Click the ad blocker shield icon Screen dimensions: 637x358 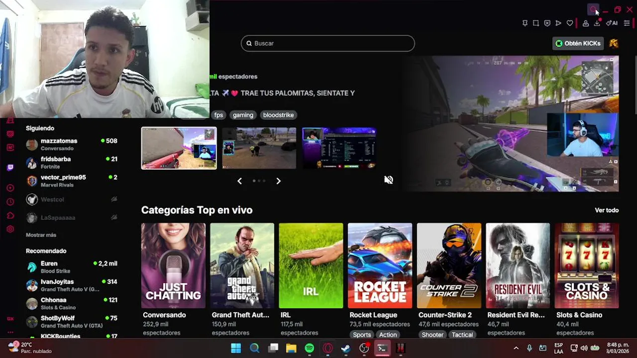(x=547, y=23)
